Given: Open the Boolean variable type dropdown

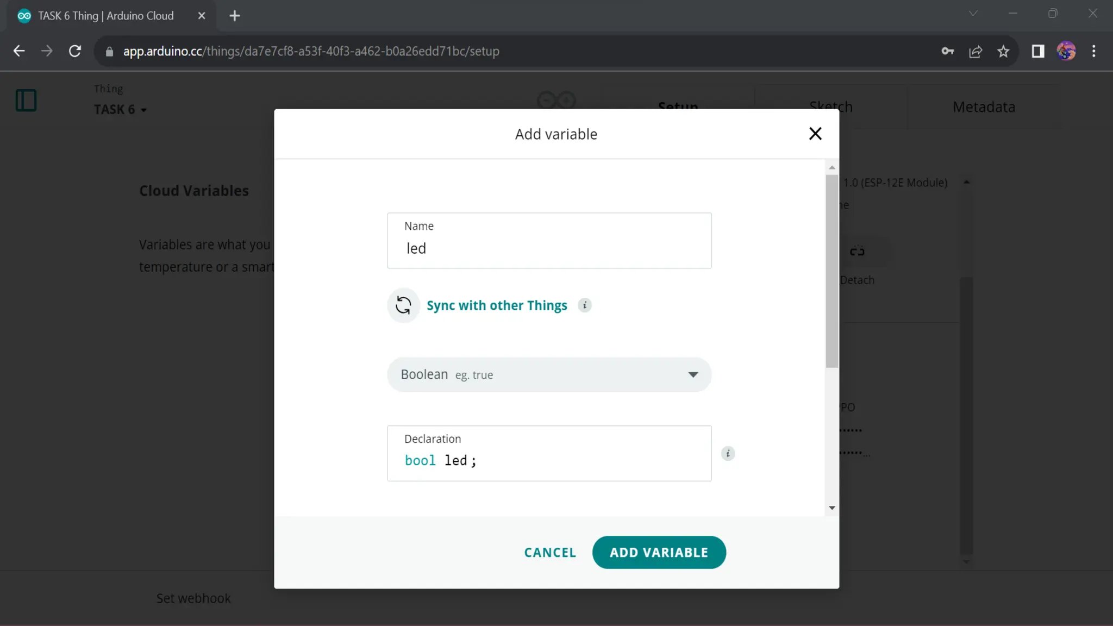Looking at the screenshot, I should click(x=549, y=374).
